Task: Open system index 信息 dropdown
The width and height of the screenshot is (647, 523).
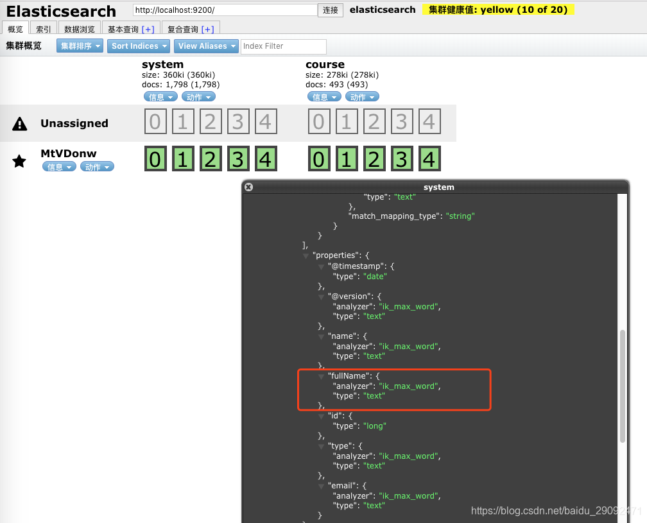Action: click(x=160, y=97)
